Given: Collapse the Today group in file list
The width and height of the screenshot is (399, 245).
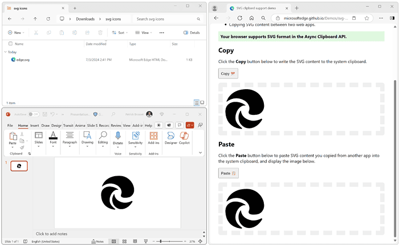Looking at the screenshot, I should [5, 52].
